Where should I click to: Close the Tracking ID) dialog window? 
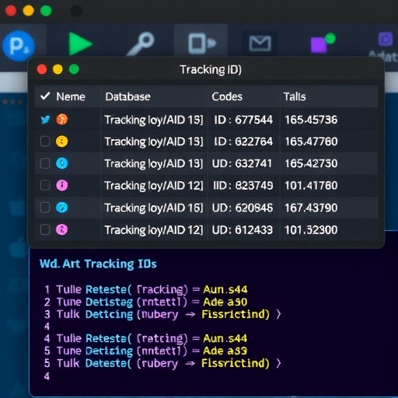click(x=42, y=69)
